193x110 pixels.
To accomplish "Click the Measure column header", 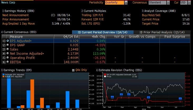I will click(x=31, y=37).
